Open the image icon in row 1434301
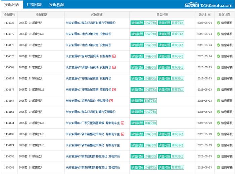The image size is (235, 174). pyautogui.click(x=114, y=67)
